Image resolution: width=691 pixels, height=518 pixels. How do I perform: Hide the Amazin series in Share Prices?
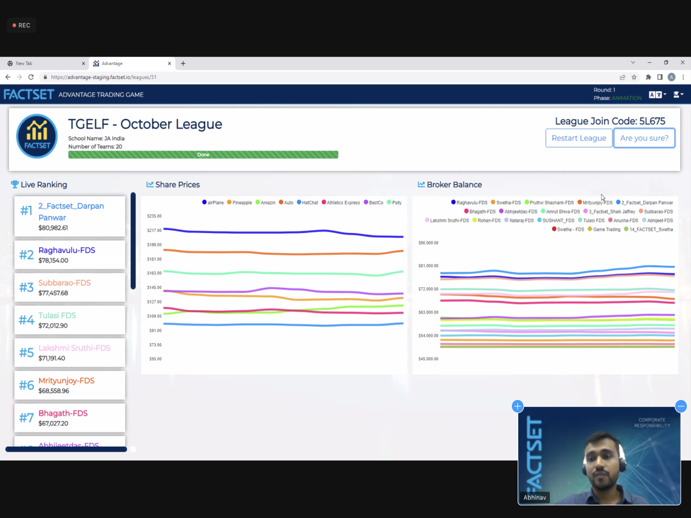(x=265, y=203)
